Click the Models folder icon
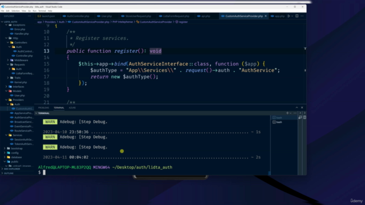Viewport: 365px width, 205px height. [x=10, y=91]
